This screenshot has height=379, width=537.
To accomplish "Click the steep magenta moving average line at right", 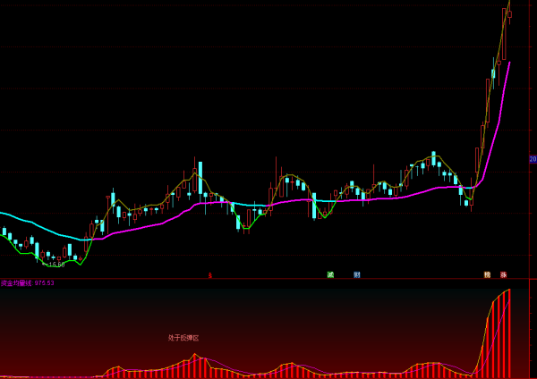I will pyautogui.click(x=501, y=98).
